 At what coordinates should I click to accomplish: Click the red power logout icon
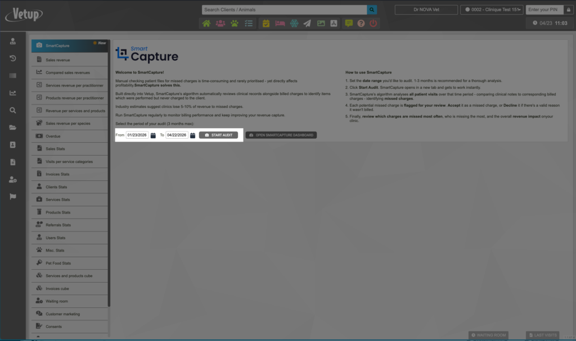pyautogui.click(x=373, y=24)
